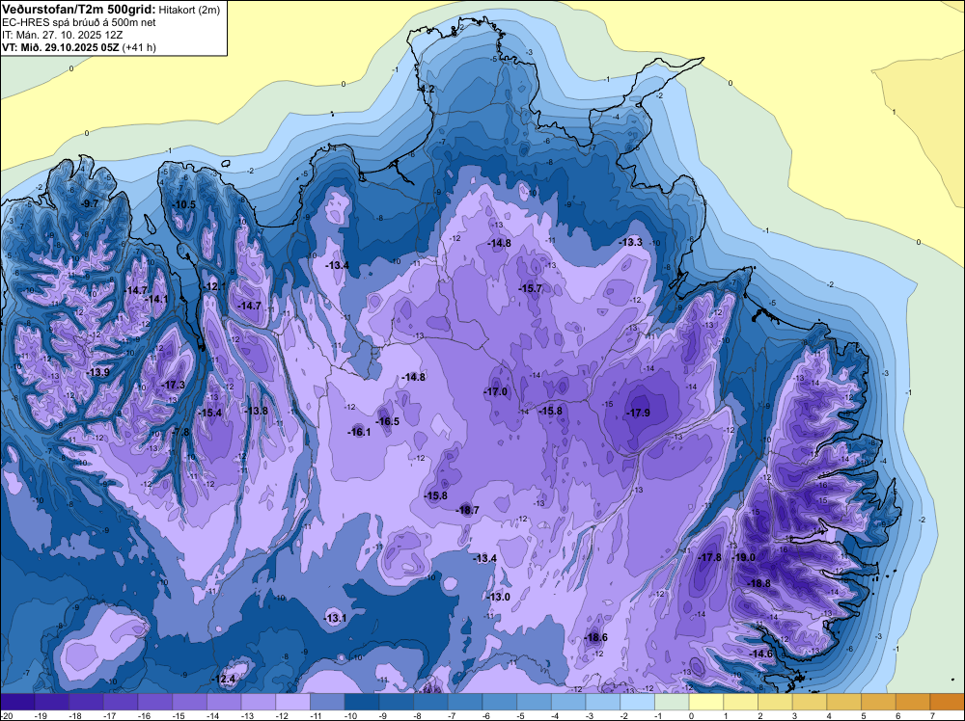Viewport: 965px width, 721px height.
Task: Click the temperature value -14.1
Action: tap(157, 299)
